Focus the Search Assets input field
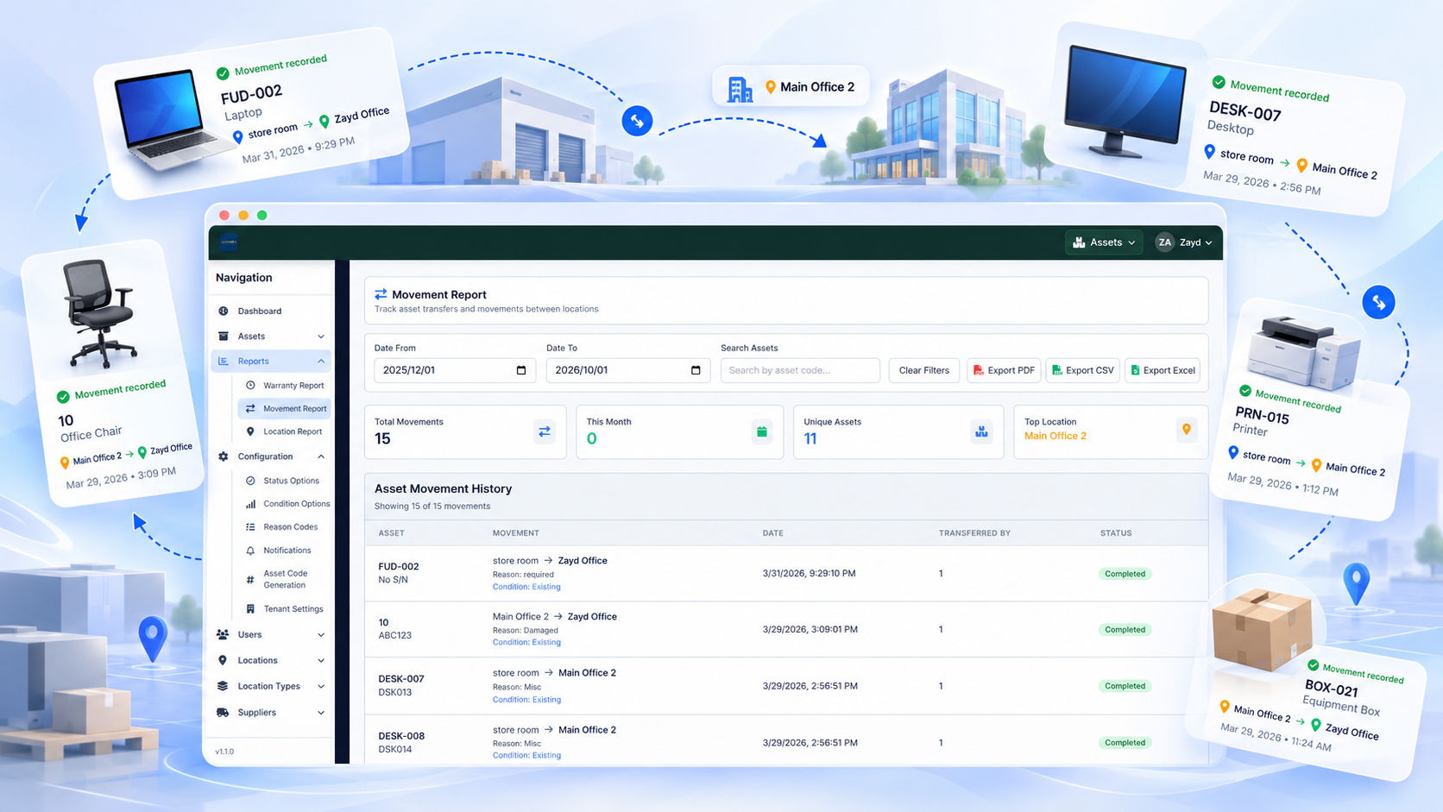Image resolution: width=1443 pixels, height=812 pixels. click(800, 370)
